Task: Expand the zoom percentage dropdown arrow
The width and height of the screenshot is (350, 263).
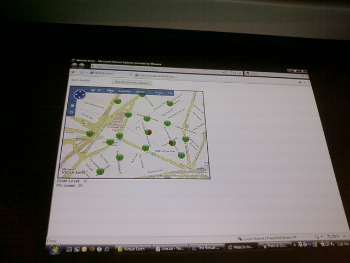Action: (x=345, y=236)
